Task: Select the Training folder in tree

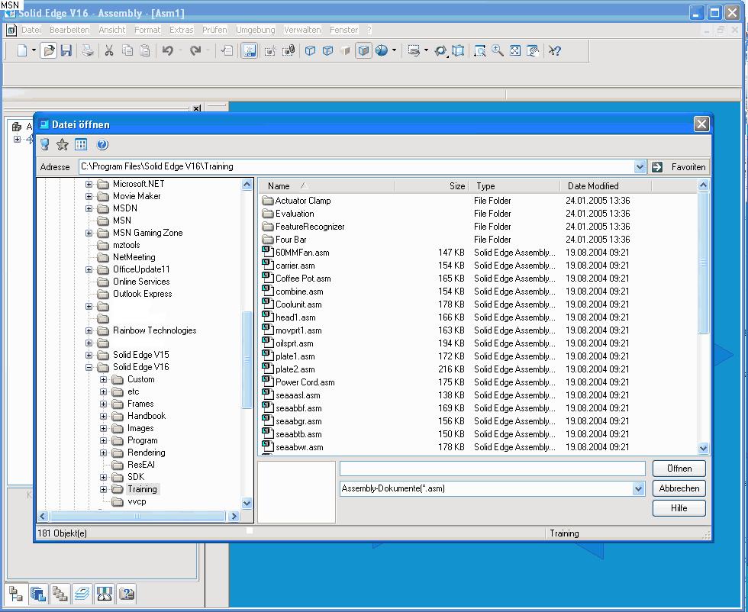Action: tap(142, 489)
